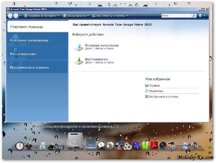Open Параметры in Мое избранное

[x=156, y=91]
